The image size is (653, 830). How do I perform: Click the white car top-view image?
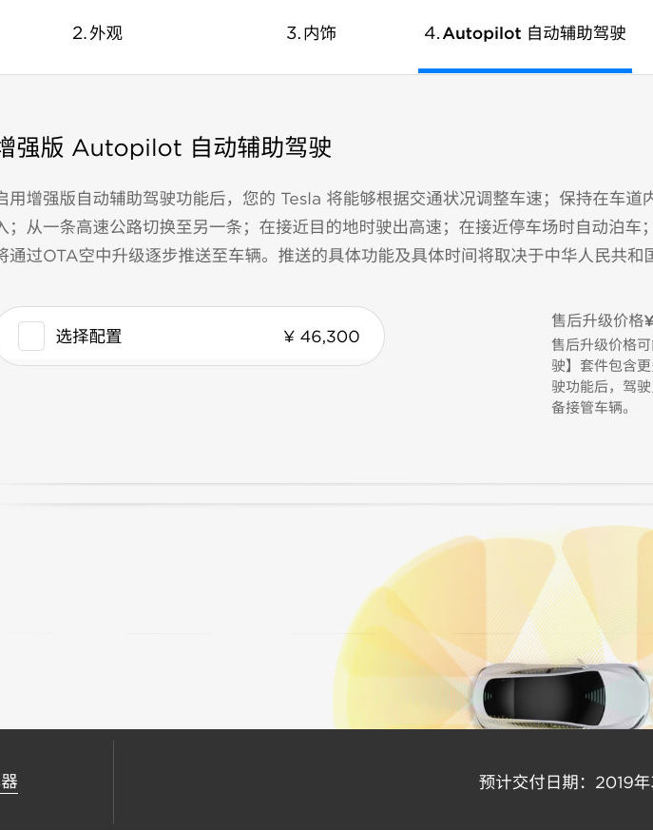pos(561,695)
